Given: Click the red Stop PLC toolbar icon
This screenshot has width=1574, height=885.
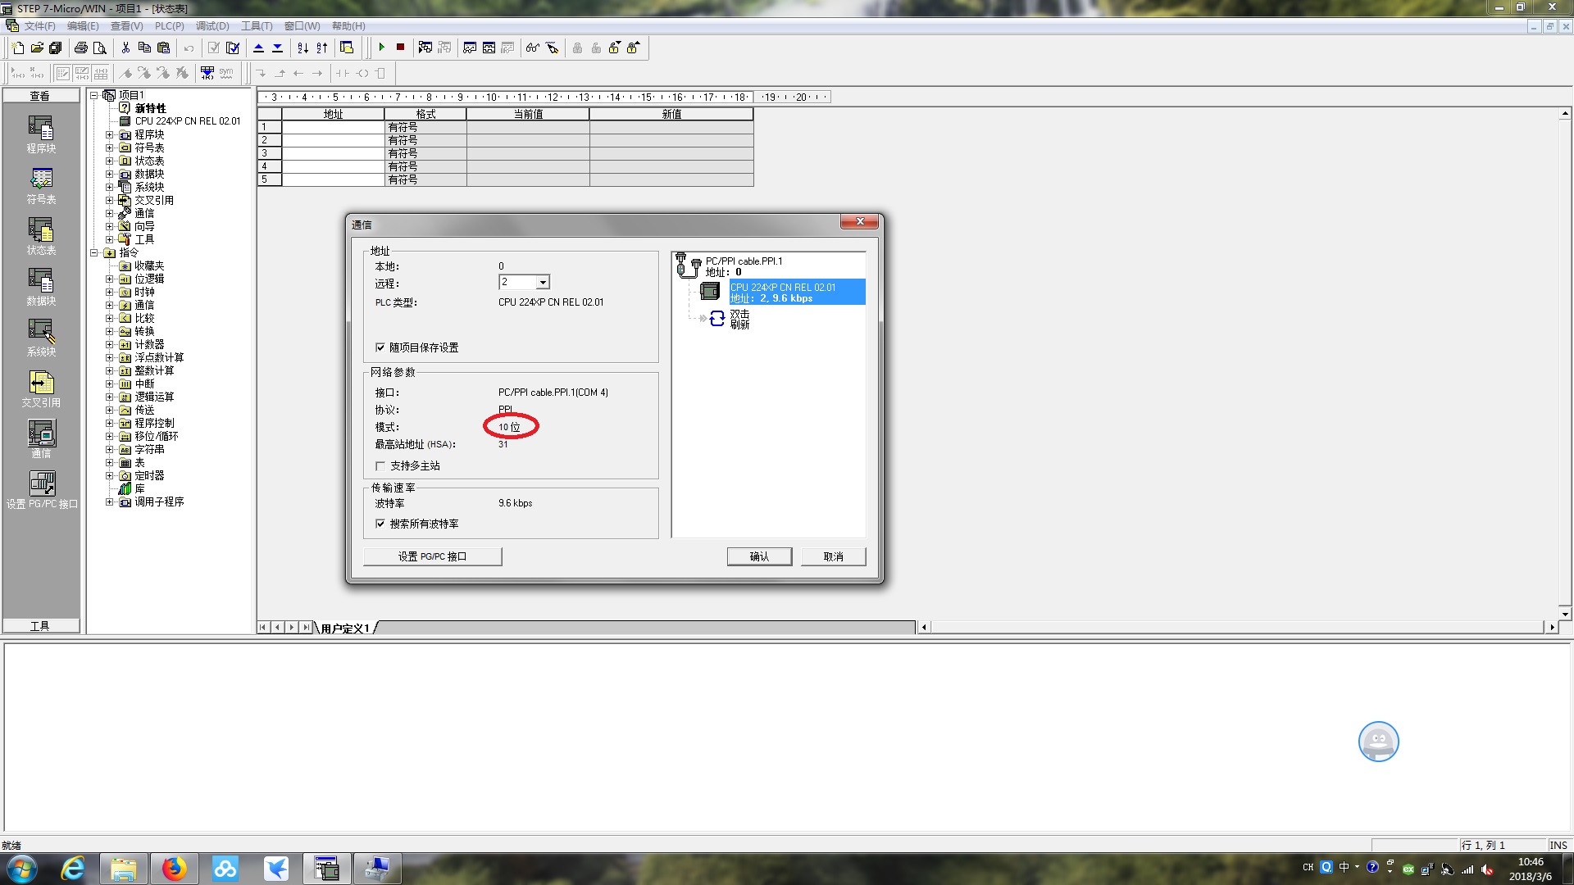Looking at the screenshot, I should 400,48.
